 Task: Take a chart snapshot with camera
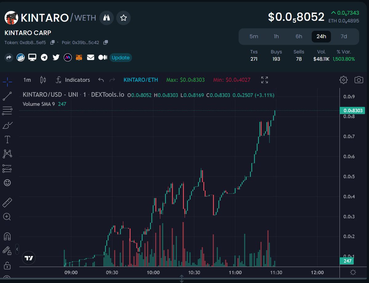[x=359, y=80]
